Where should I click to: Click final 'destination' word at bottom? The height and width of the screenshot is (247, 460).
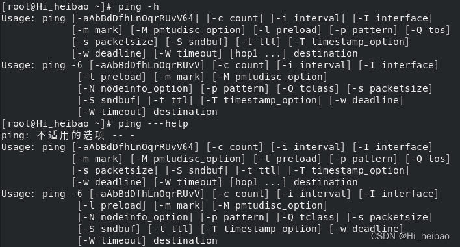click(x=185, y=241)
